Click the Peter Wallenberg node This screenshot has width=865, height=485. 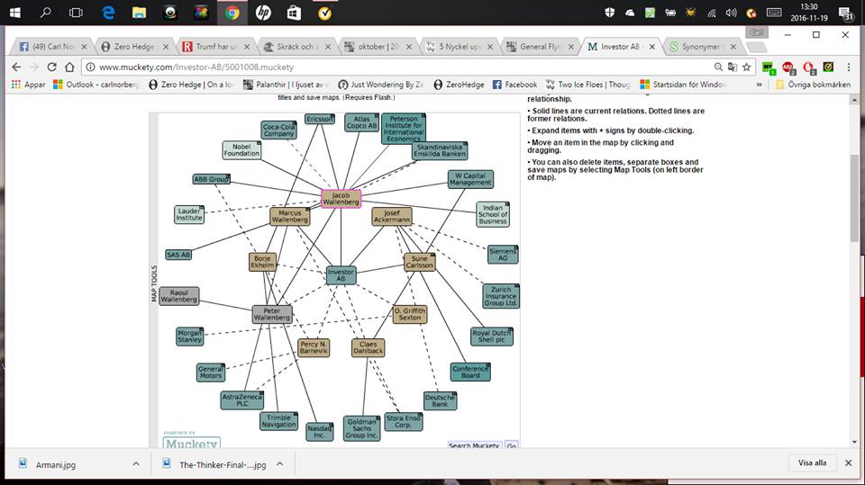coord(271,314)
